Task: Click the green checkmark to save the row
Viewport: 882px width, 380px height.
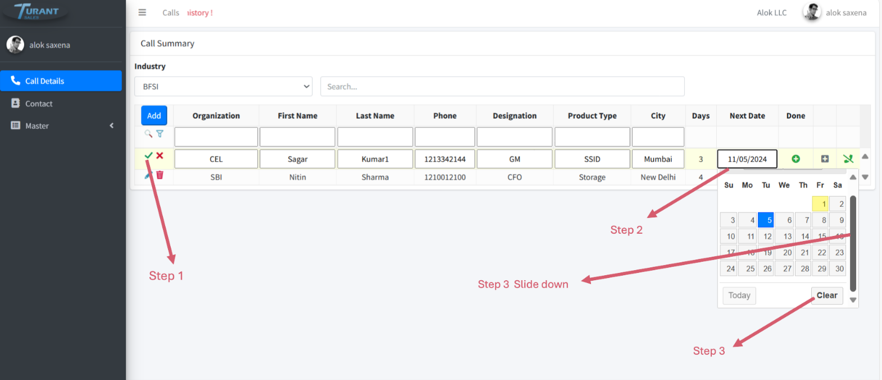Action: click(148, 156)
